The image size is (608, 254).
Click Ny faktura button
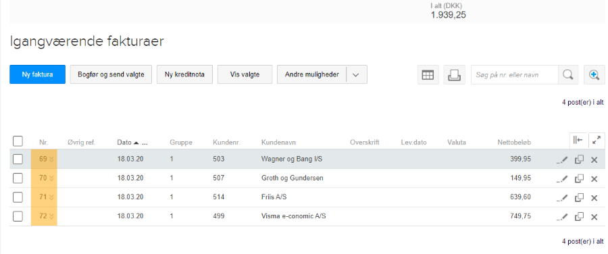coord(37,74)
